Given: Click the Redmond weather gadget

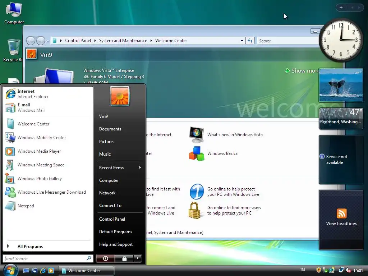Looking at the screenshot, I should point(341,119).
